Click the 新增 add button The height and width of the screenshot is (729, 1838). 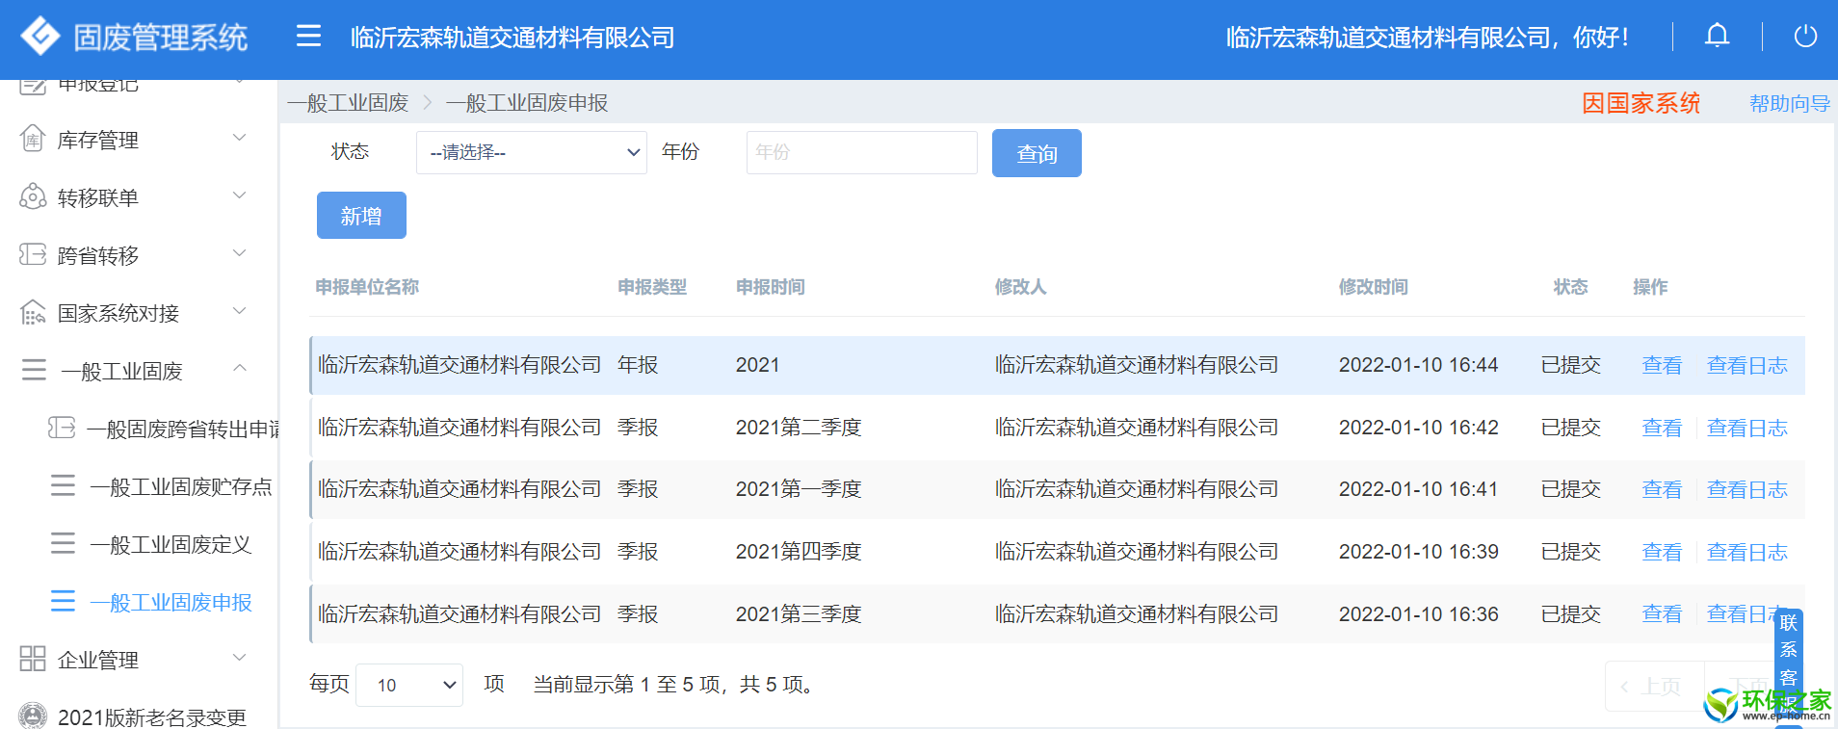361,215
